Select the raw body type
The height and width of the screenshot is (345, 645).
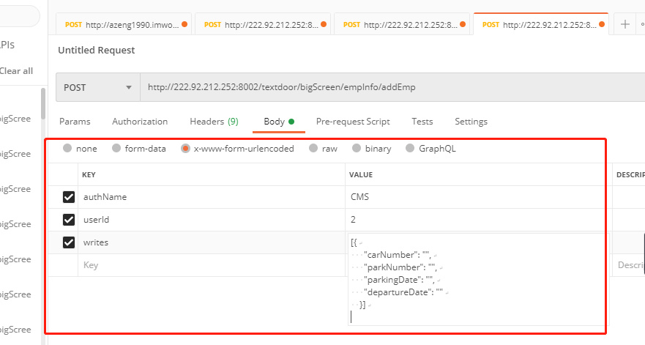pos(313,148)
